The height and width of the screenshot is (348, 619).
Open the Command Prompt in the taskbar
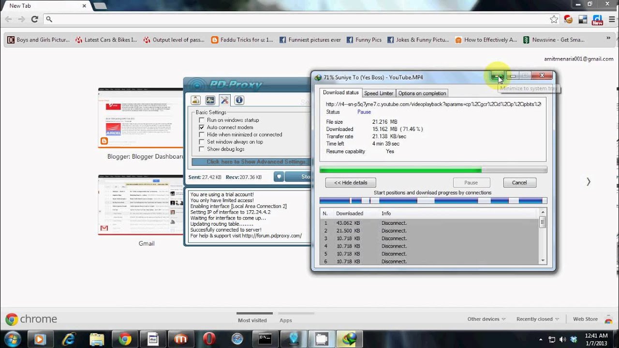pos(265,339)
